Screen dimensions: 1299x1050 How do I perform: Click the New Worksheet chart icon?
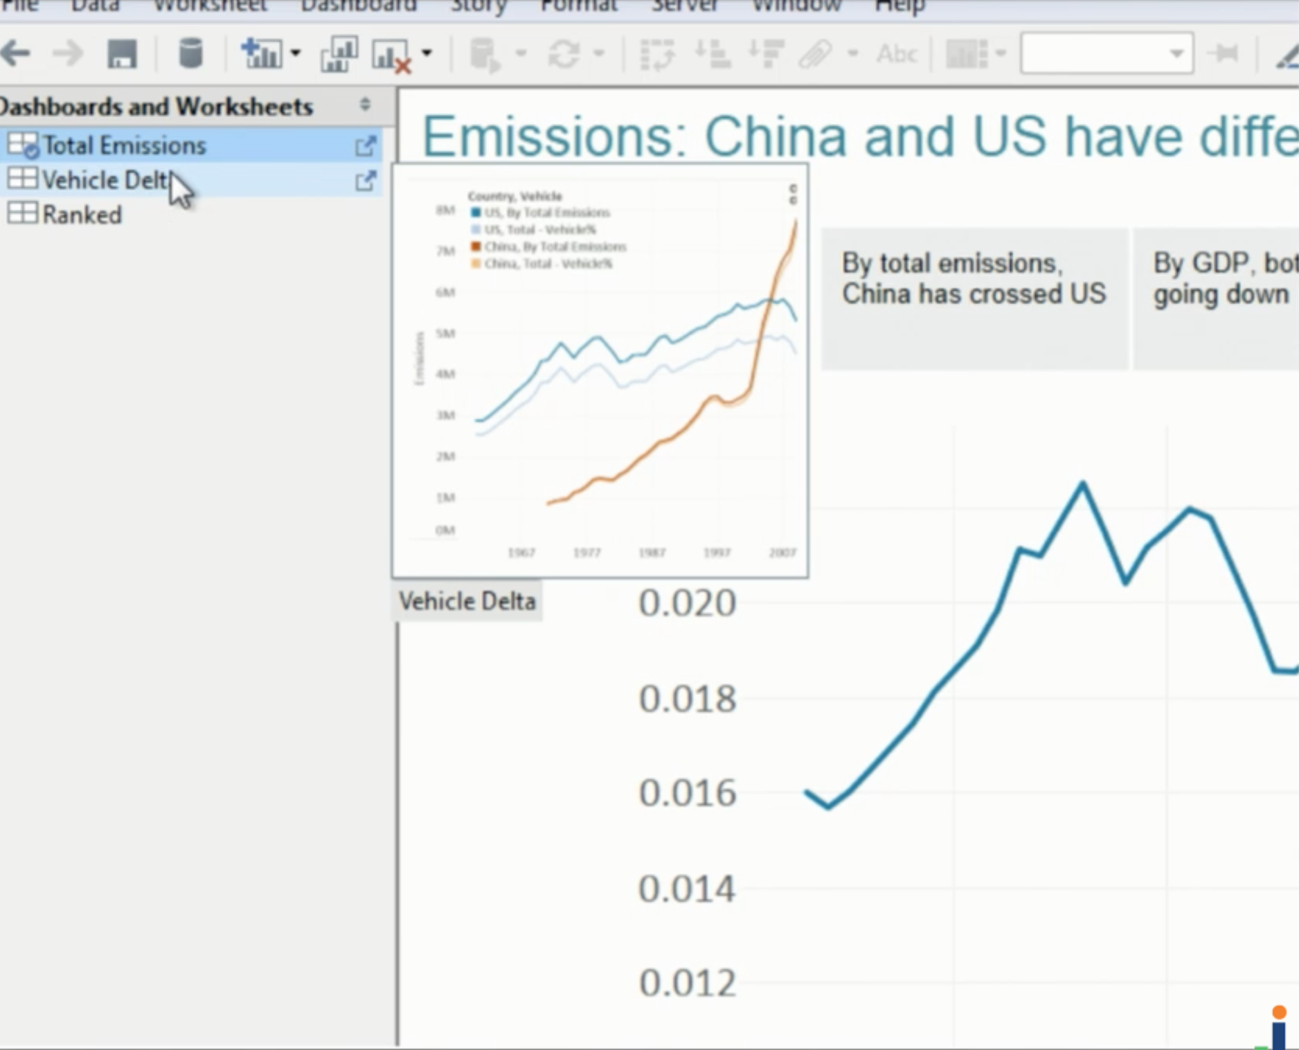click(262, 53)
